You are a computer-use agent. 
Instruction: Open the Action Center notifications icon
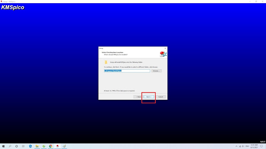coord(261,146)
